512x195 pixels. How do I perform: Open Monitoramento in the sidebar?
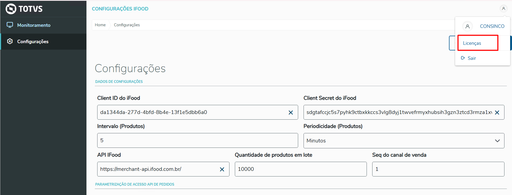pos(34,25)
